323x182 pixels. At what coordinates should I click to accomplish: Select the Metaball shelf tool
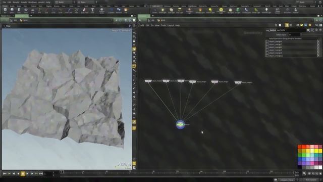(119, 11)
